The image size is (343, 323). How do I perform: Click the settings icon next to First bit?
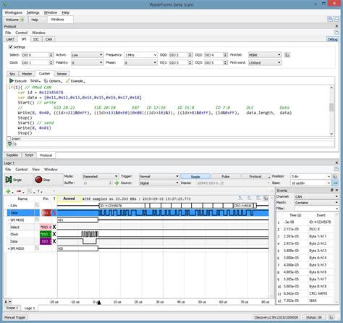tap(287, 55)
